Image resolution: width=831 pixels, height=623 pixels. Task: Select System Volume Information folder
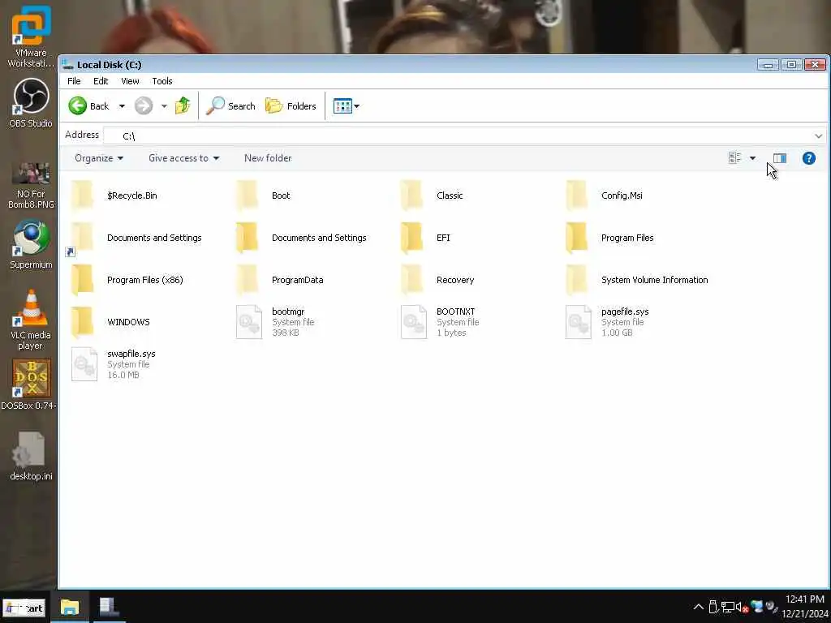(x=636, y=280)
